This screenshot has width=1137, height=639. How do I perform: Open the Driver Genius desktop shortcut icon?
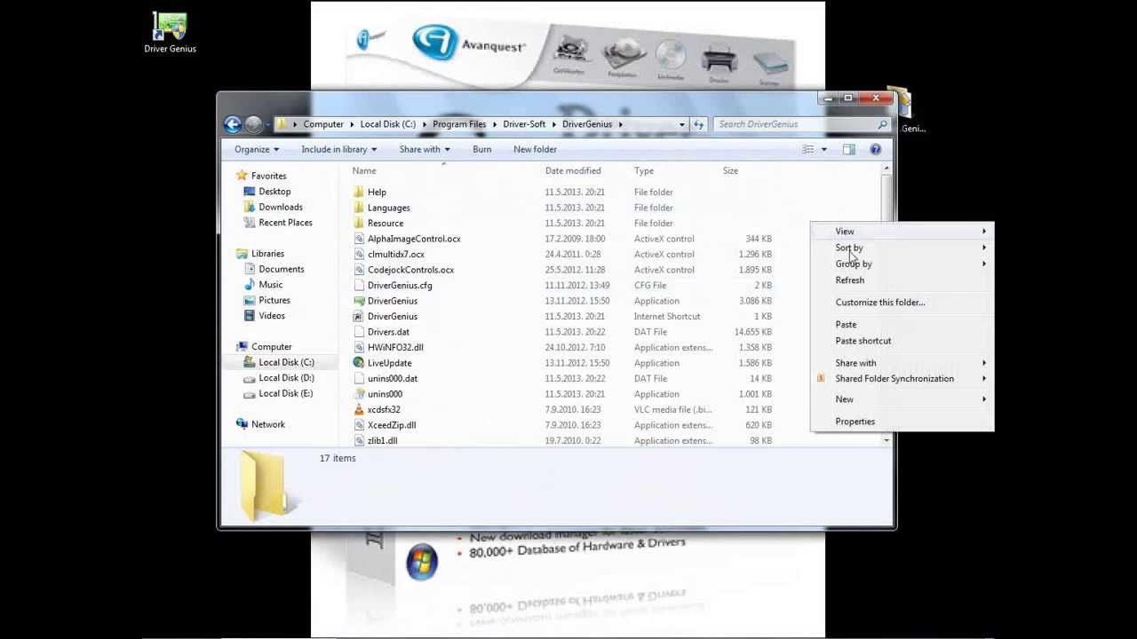click(x=170, y=26)
